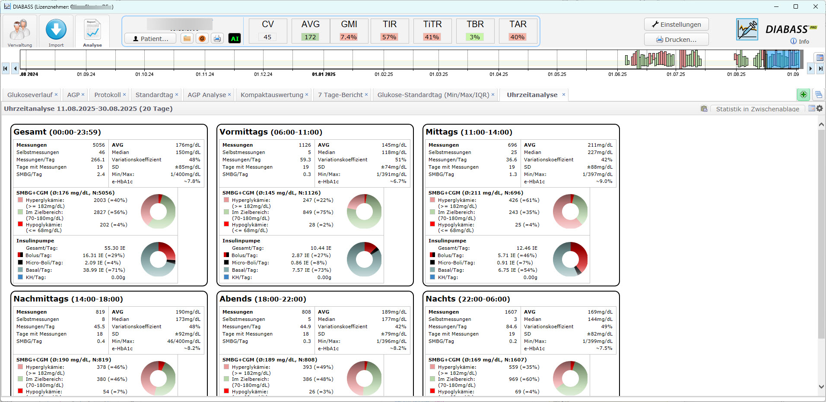Switch to the Glukoseverlauf tab
Screen dimensions: 826x402
coord(30,95)
